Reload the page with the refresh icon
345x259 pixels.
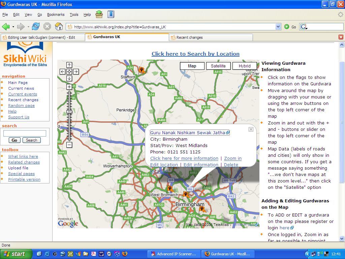tap(36, 27)
